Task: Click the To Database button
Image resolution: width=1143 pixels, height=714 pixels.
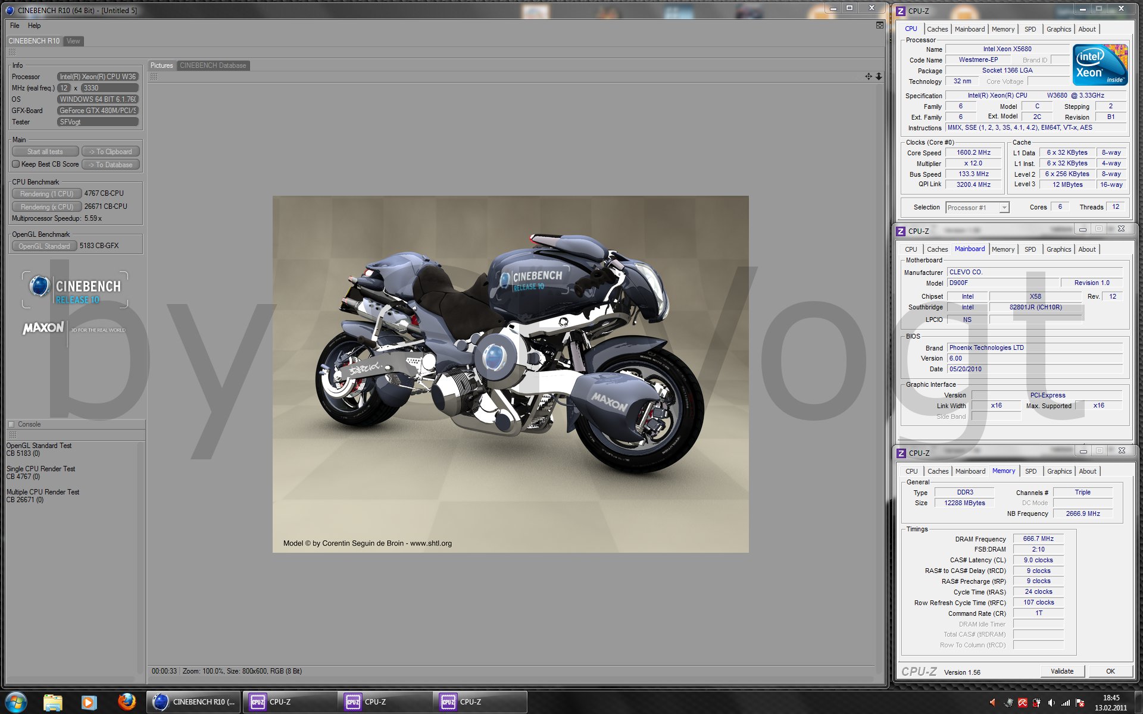Action: [x=111, y=165]
